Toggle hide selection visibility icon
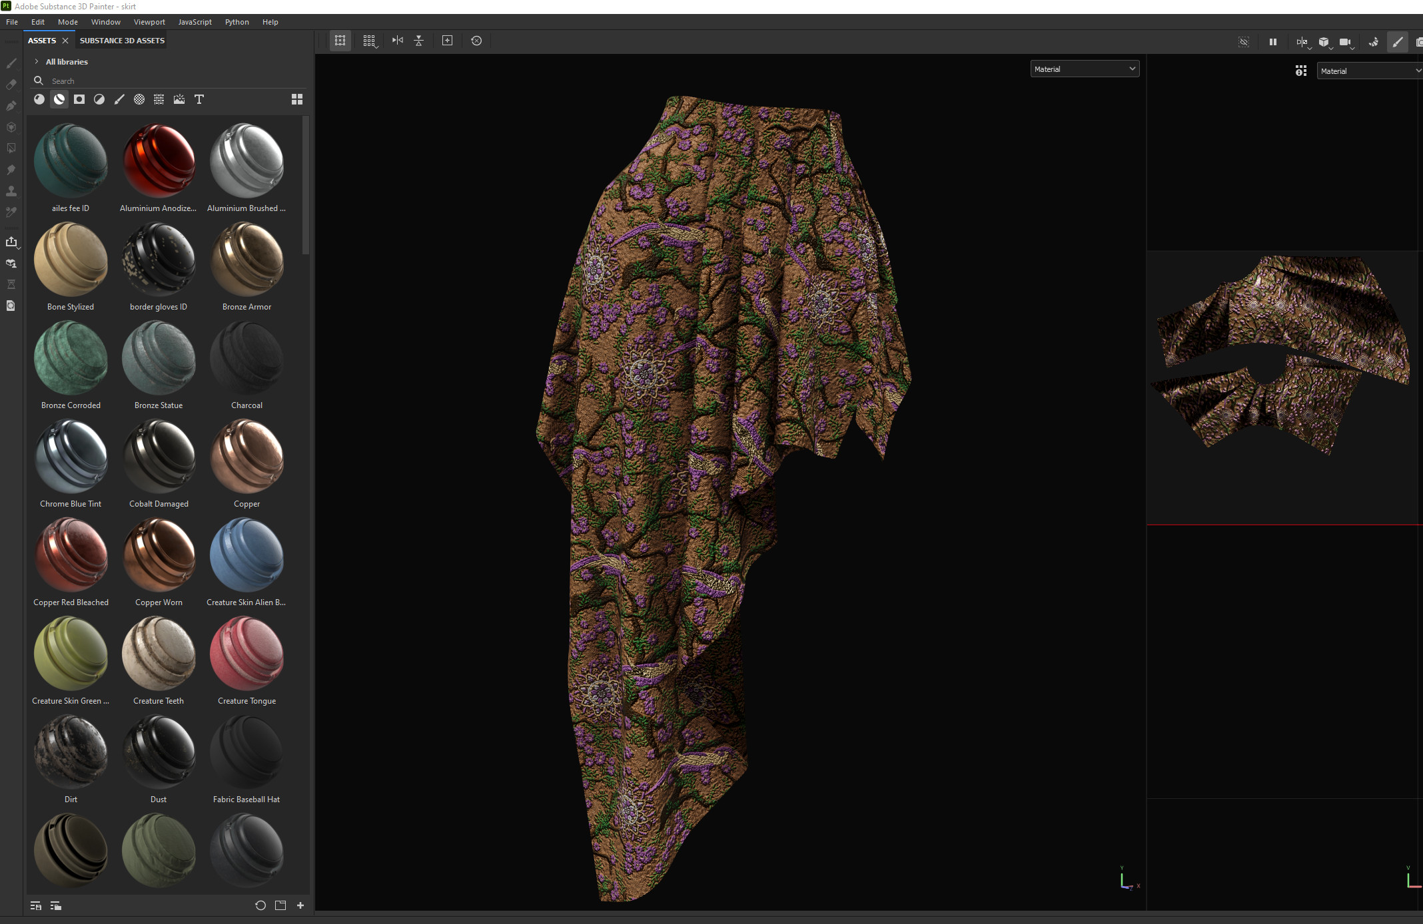This screenshot has width=1423, height=924. coord(1243,42)
